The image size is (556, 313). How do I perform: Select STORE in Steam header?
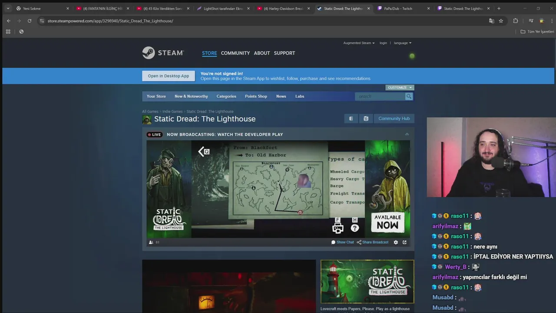[209, 53]
